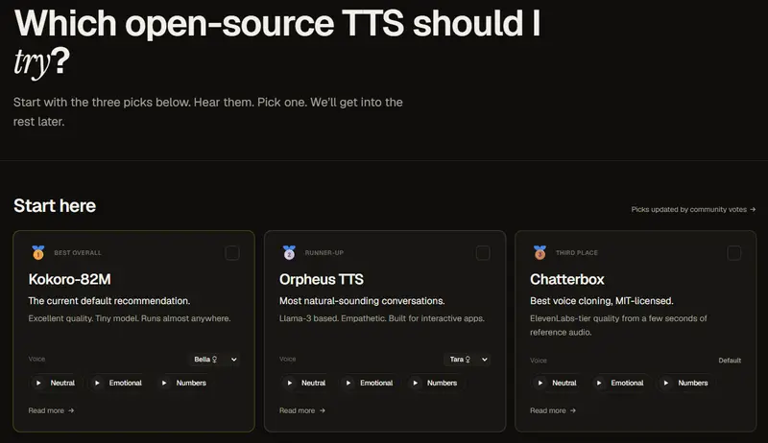Tick the Chatterbox card checkbox
Viewport: 768px width, 443px height.
pos(733,253)
